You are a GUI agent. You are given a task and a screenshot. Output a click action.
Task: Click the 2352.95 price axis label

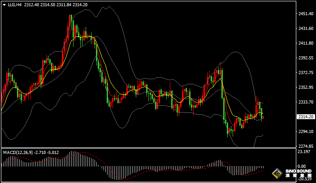(x=305, y=87)
